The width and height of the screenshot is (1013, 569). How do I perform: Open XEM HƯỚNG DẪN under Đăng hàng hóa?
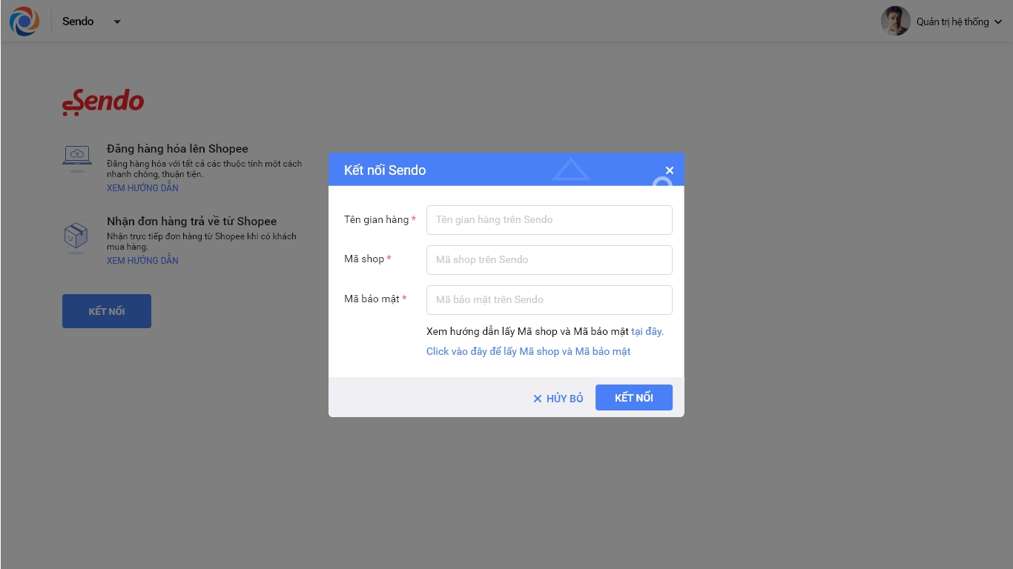[142, 188]
